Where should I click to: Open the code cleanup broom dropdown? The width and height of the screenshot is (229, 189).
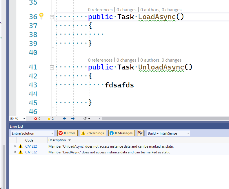[89, 119]
